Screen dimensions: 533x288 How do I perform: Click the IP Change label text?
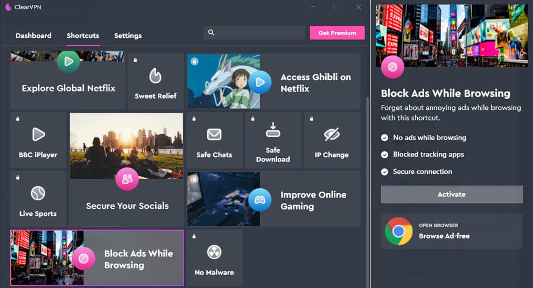(332, 155)
